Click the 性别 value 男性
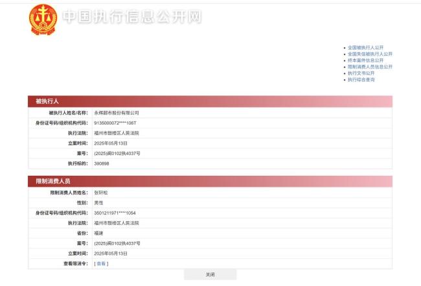 click(x=98, y=203)
